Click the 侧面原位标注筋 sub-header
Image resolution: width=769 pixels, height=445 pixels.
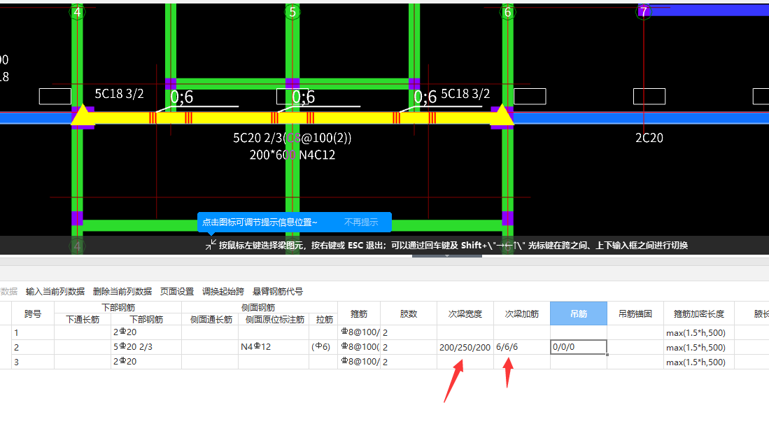pyautogui.click(x=274, y=319)
